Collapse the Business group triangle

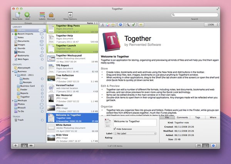tap(13, 72)
